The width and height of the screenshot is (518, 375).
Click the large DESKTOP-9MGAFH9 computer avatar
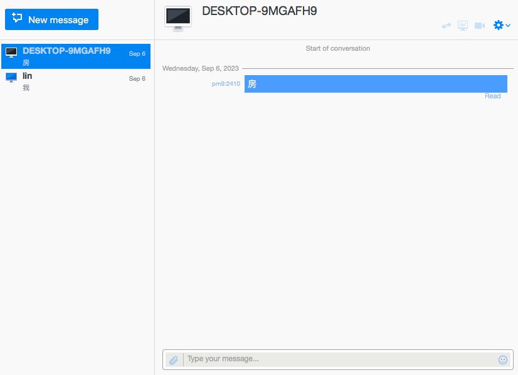click(178, 18)
